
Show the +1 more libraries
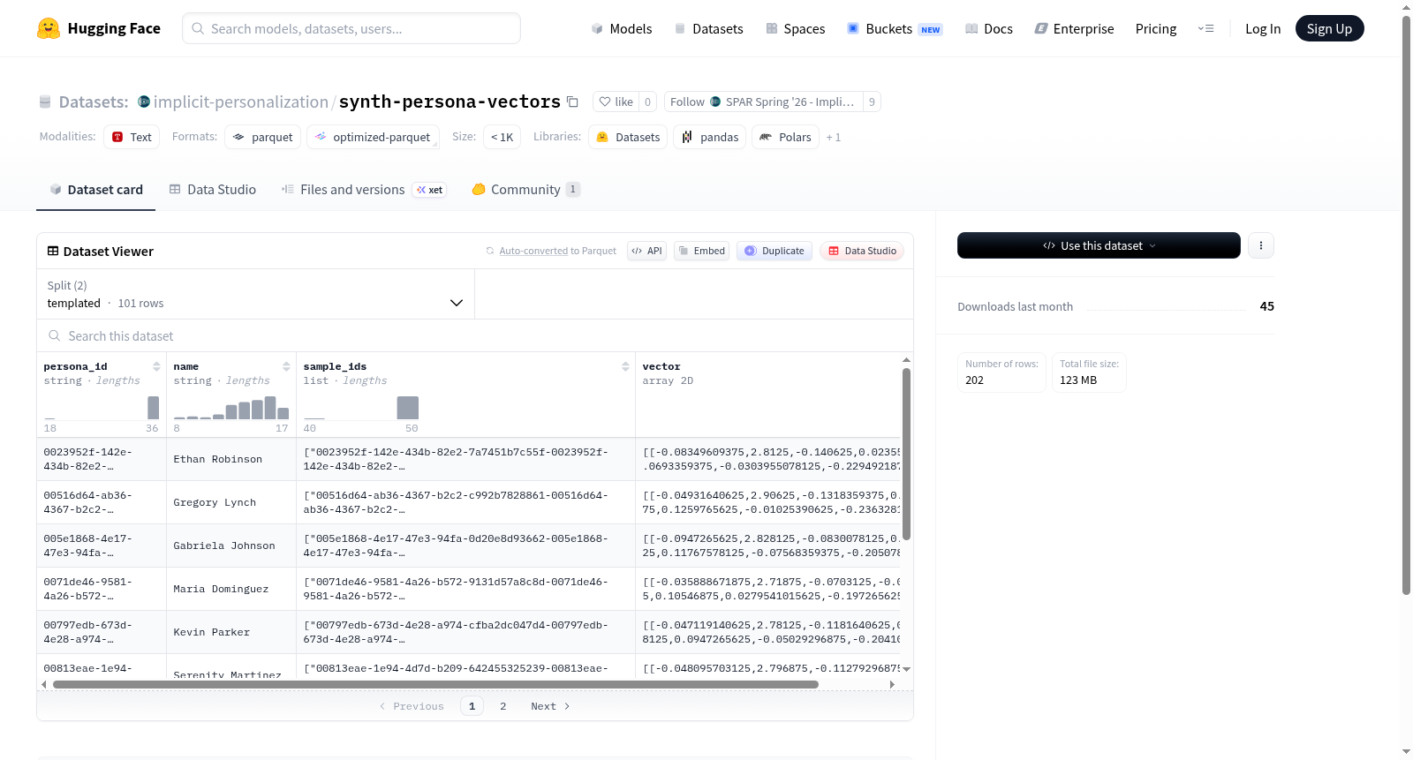(833, 138)
